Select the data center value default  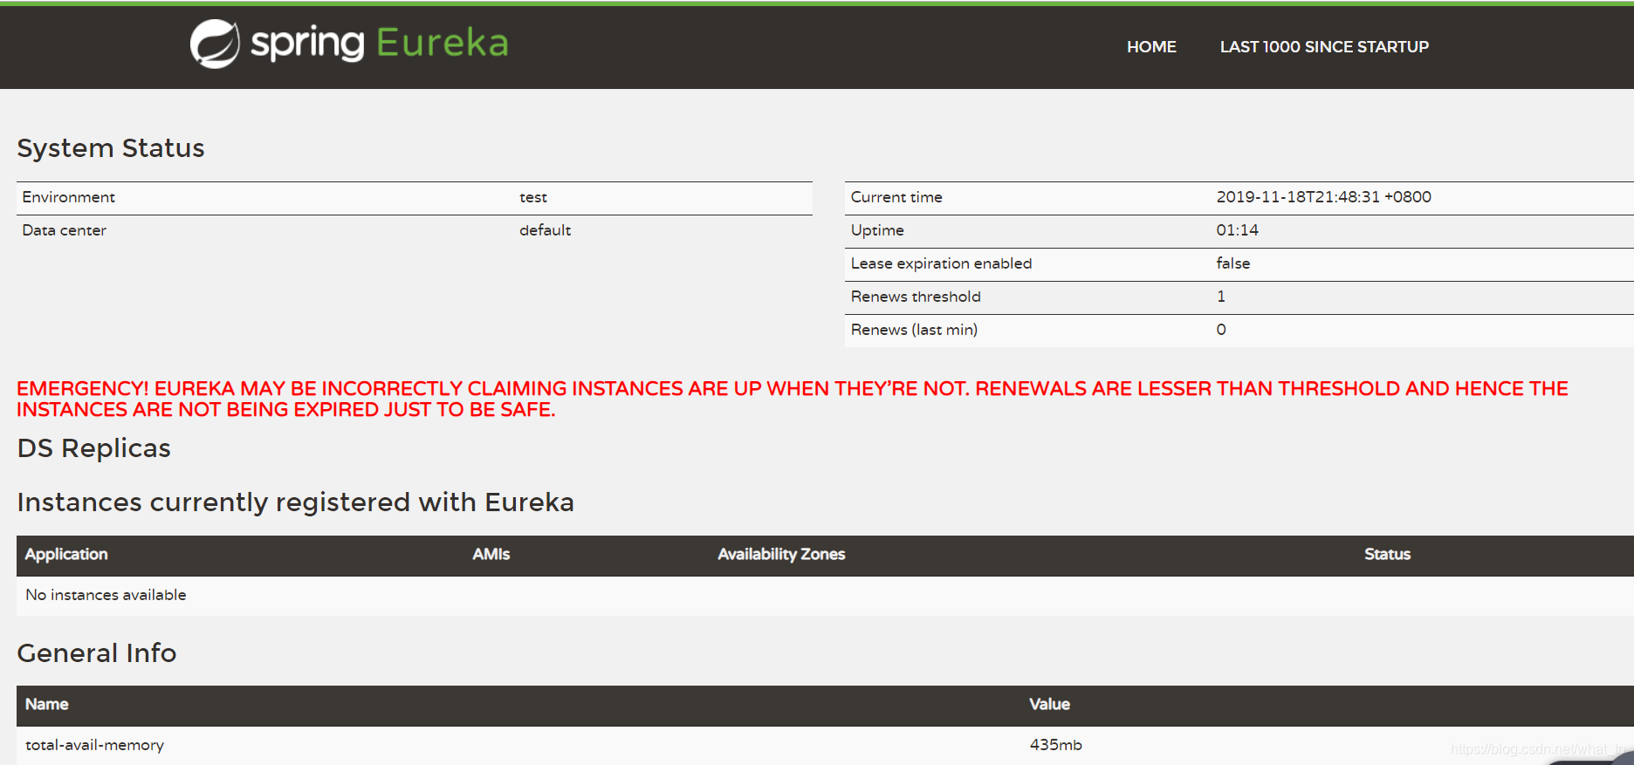(546, 230)
